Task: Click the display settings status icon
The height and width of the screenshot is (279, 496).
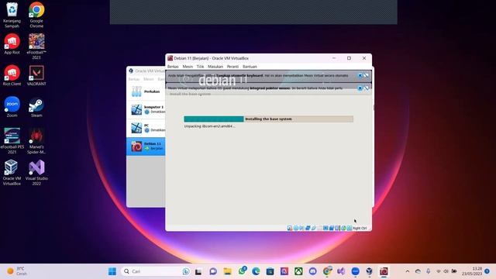Action: (325, 228)
